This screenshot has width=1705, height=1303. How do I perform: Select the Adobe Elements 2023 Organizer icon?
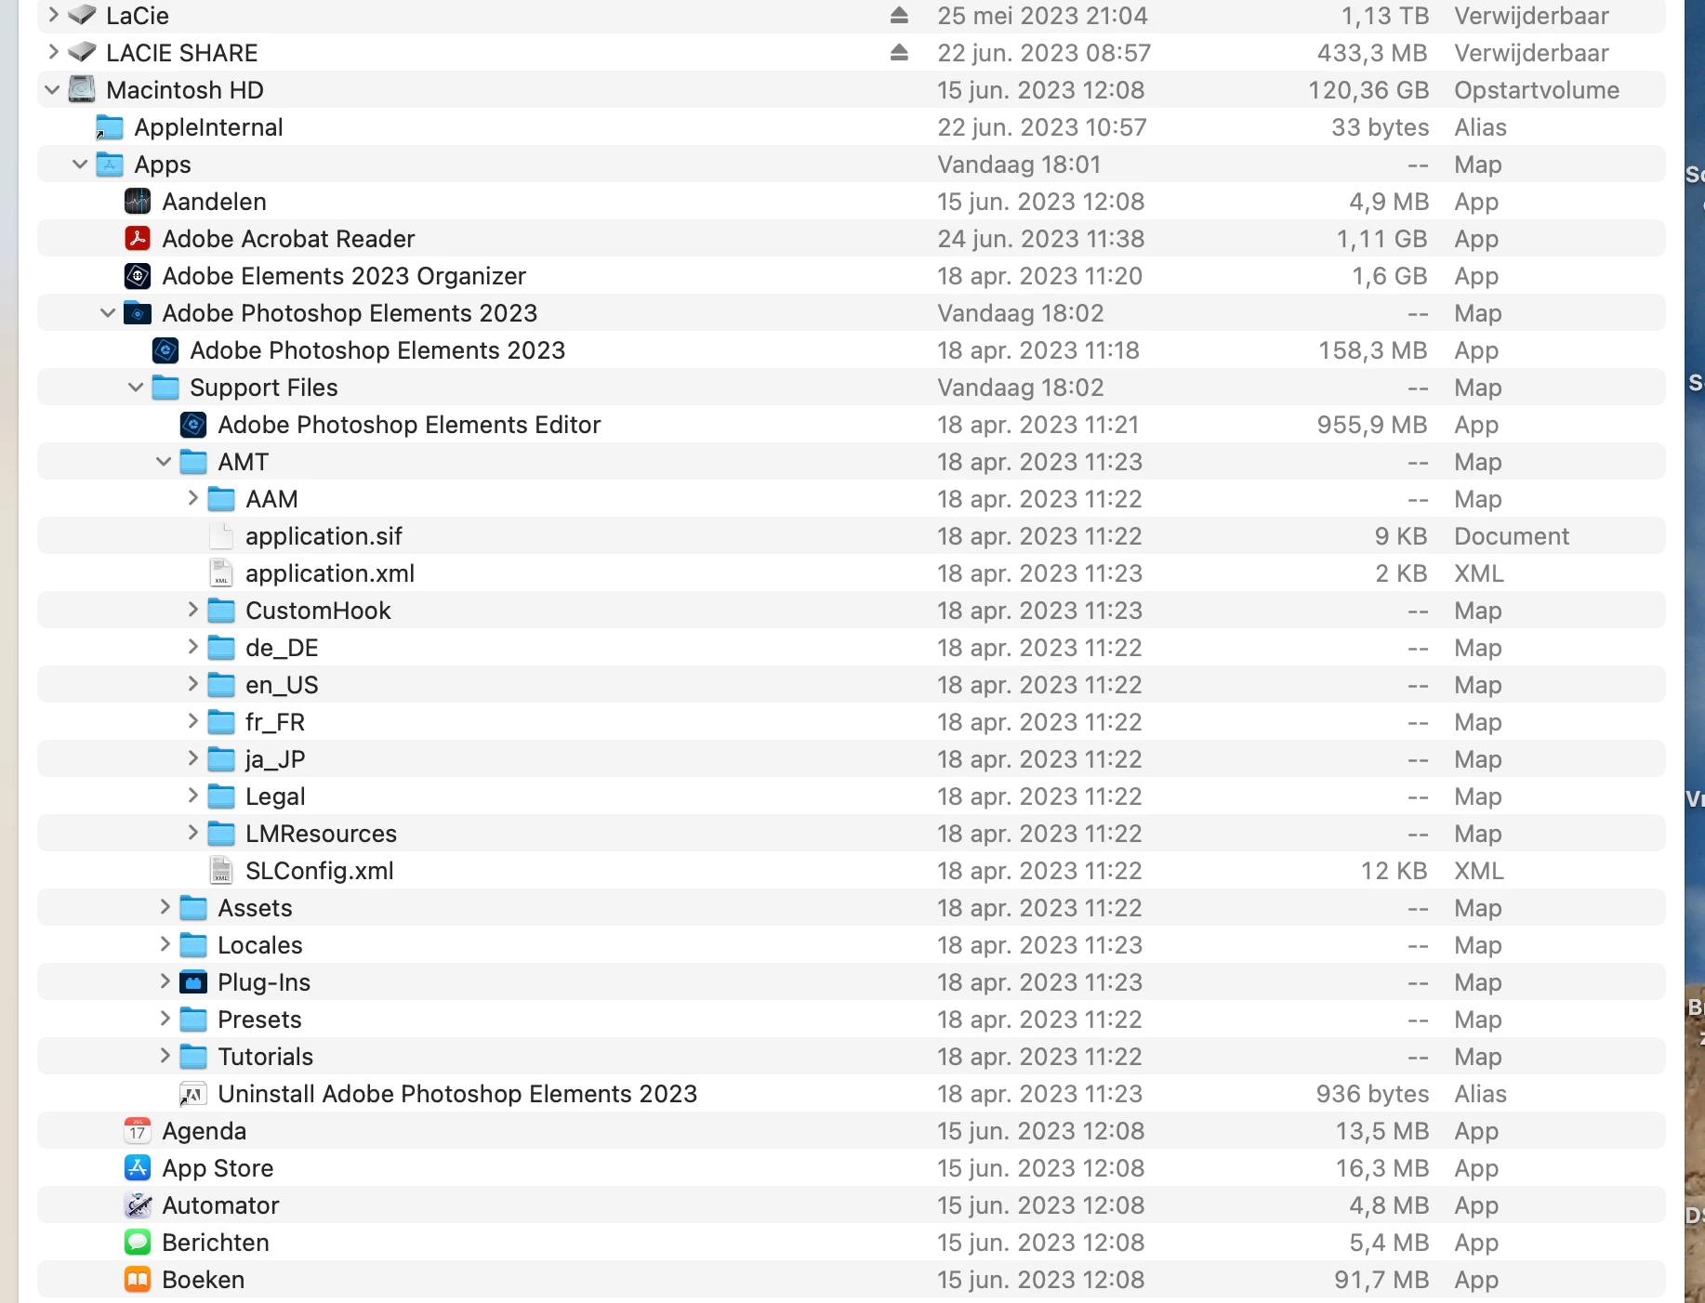pos(138,276)
